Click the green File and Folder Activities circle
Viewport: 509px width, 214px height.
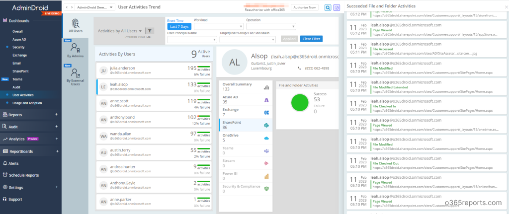point(300,102)
